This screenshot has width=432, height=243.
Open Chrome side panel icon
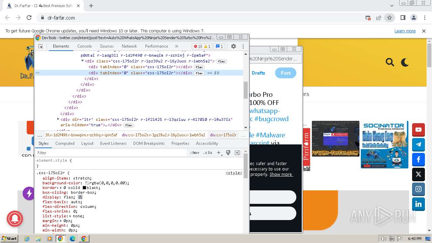click(403, 18)
